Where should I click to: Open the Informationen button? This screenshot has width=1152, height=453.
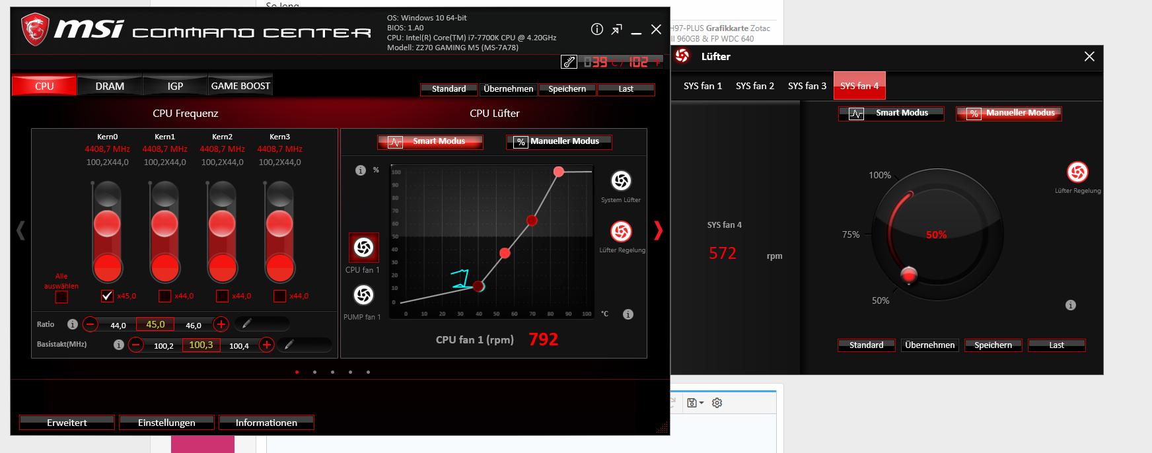(x=267, y=423)
